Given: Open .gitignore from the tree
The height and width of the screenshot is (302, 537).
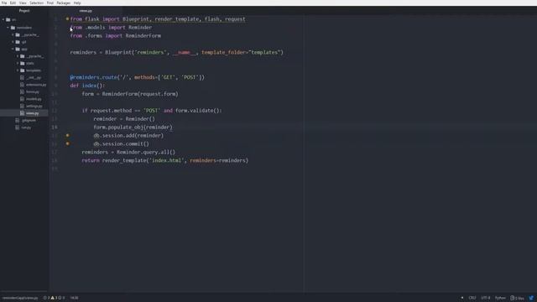Looking at the screenshot, I should pos(29,120).
